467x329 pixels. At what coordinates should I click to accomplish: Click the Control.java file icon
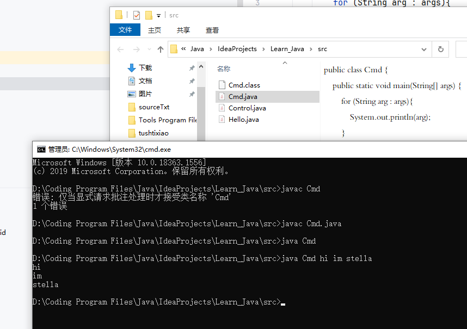tap(222, 108)
